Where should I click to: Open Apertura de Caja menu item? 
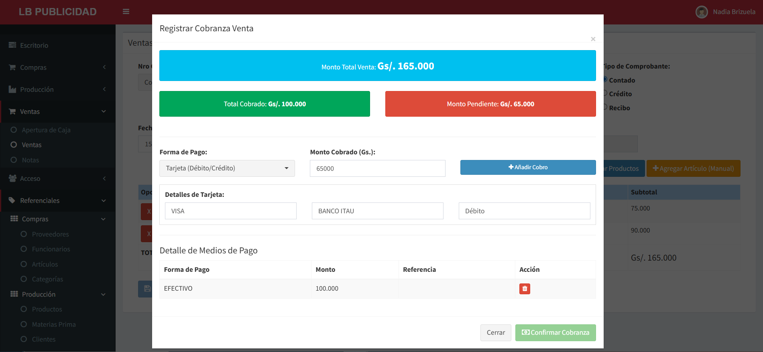[46, 130]
